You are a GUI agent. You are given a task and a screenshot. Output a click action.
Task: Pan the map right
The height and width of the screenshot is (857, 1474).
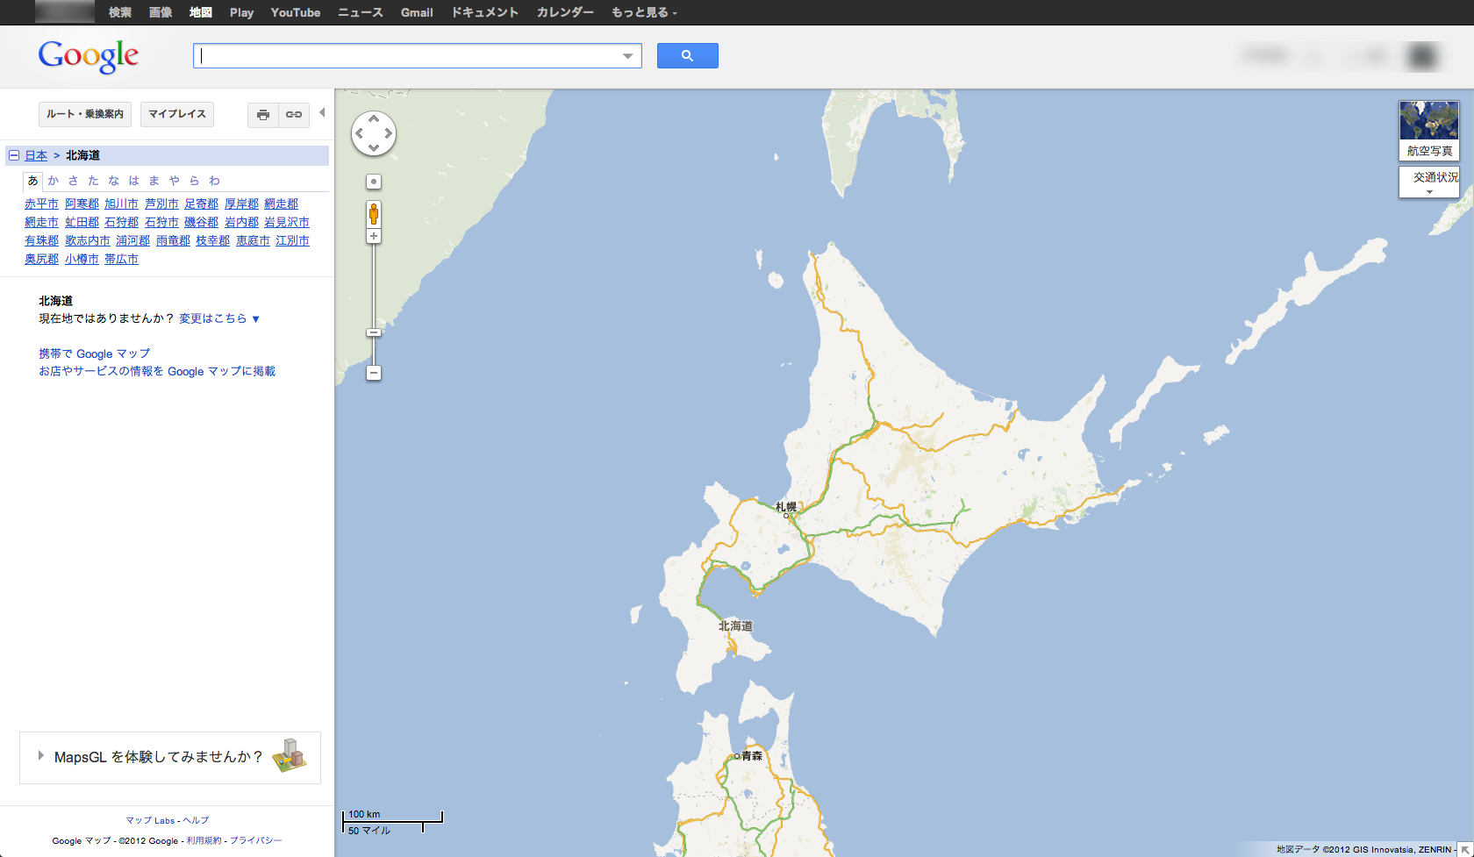[389, 133]
